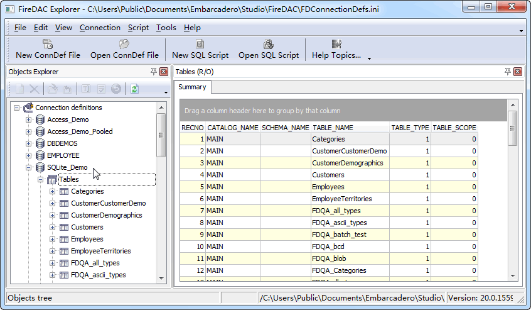Image resolution: width=531 pixels, height=310 pixels.
Task: Click the refresh icon in Objects Explorer toolbar
Action: [x=134, y=89]
